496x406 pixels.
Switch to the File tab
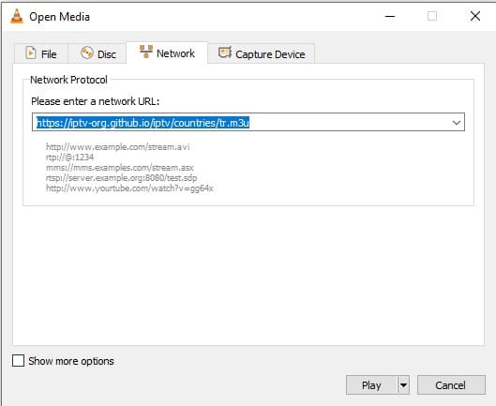click(x=41, y=53)
